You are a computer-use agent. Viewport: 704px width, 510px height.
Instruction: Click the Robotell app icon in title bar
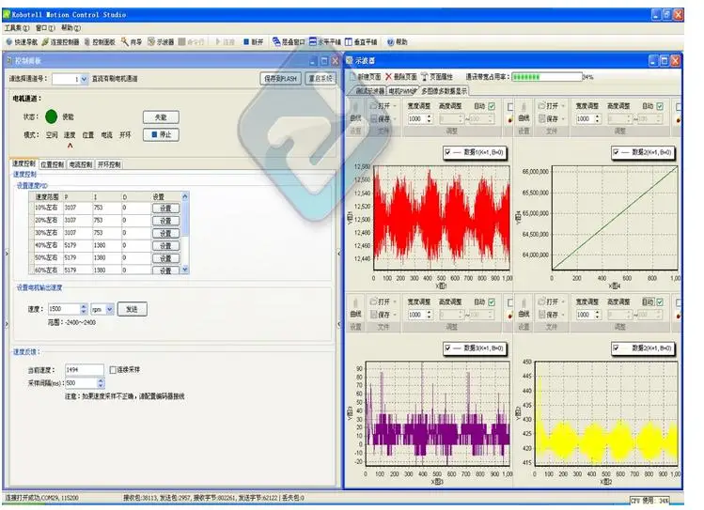(x=7, y=14)
